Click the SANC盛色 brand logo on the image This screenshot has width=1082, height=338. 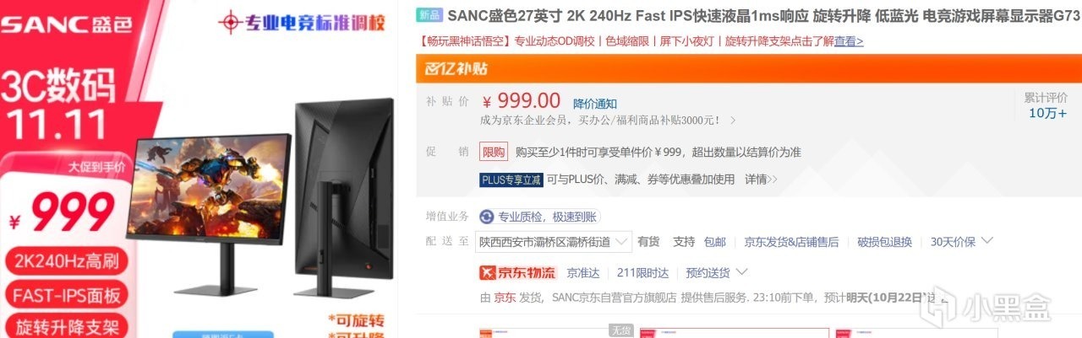coord(66,24)
